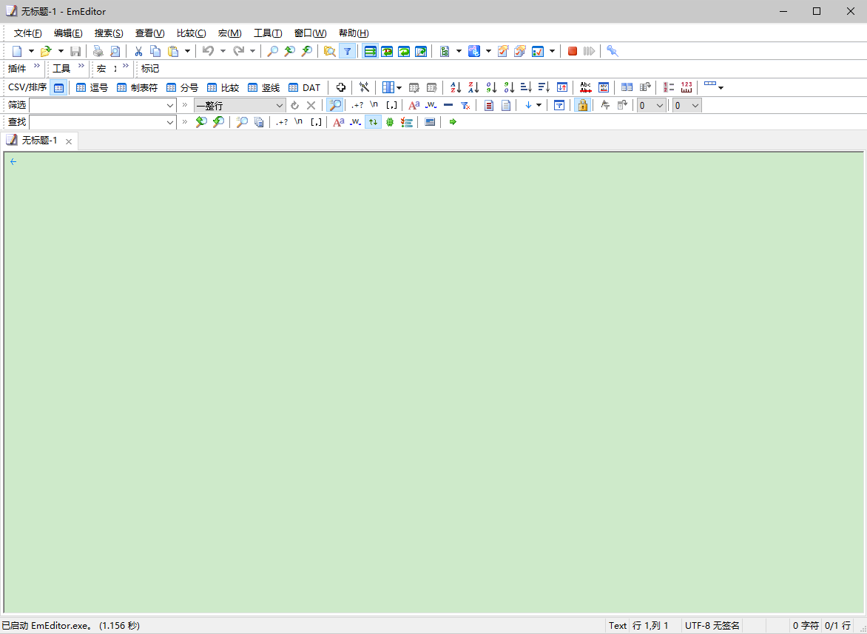Toggle the blue funnel Filter toolbar button

(347, 51)
